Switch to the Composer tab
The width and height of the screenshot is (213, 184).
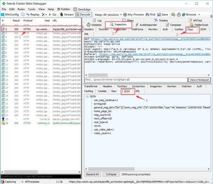click(x=173, y=25)
